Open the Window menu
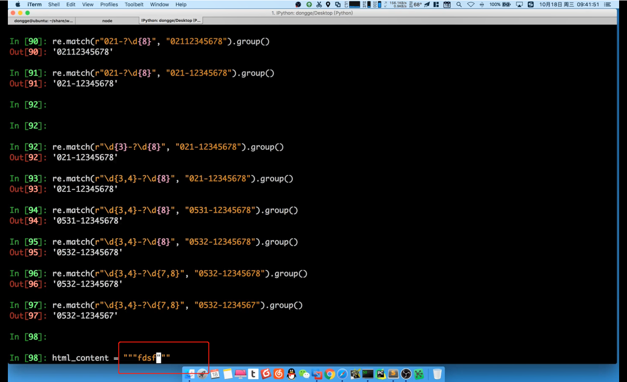Viewport: 627px width, 382px height. (160, 4)
